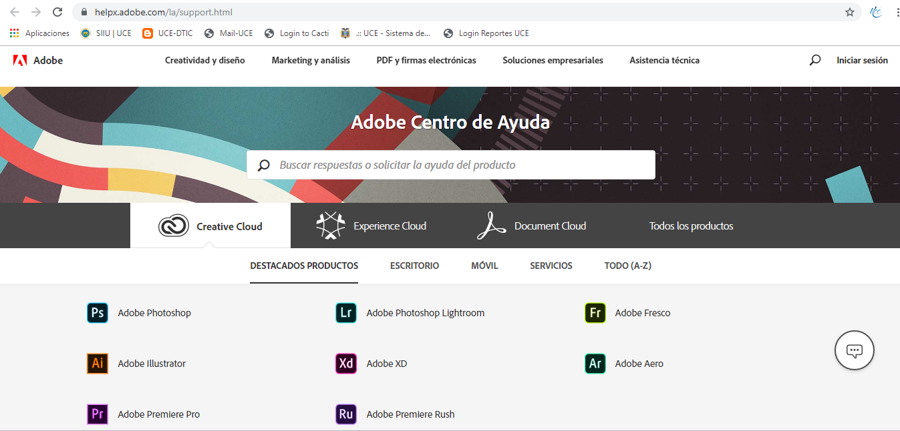
Task: Open Creatividad y diseño menu
Action: (x=205, y=60)
